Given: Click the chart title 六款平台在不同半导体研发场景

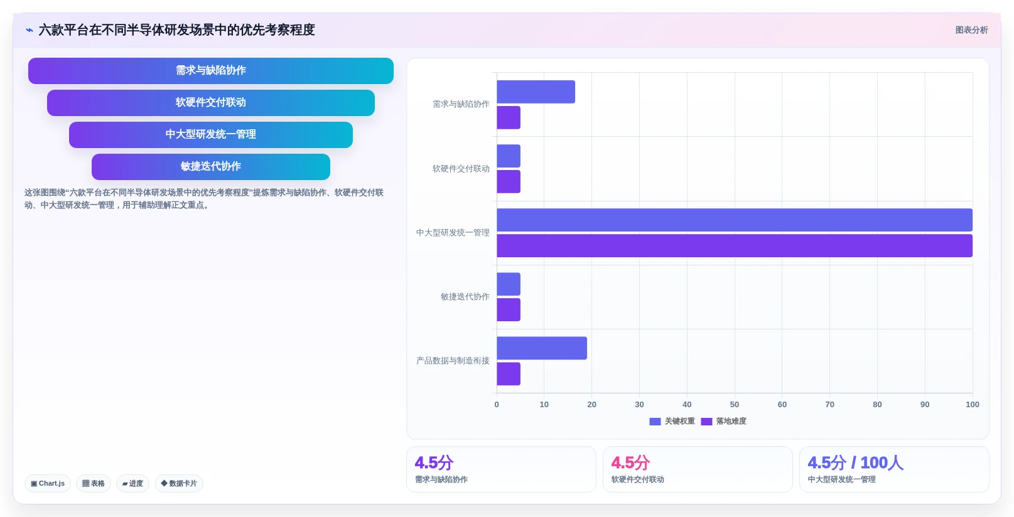Looking at the screenshot, I should [x=176, y=30].
